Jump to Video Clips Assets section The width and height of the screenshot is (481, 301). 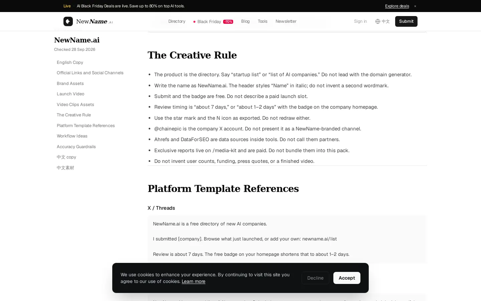click(75, 105)
